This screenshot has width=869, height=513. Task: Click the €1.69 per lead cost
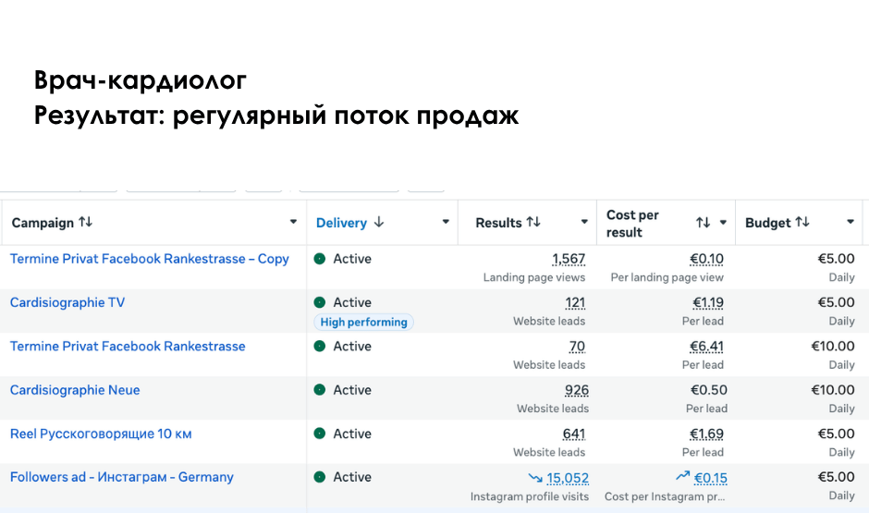(x=706, y=434)
